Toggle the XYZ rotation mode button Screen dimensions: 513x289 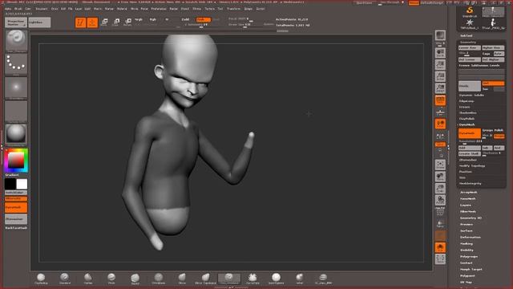pyautogui.click(x=440, y=144)
